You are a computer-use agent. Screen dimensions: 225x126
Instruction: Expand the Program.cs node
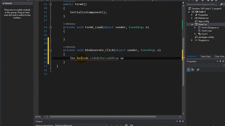(x=192, y=40)
